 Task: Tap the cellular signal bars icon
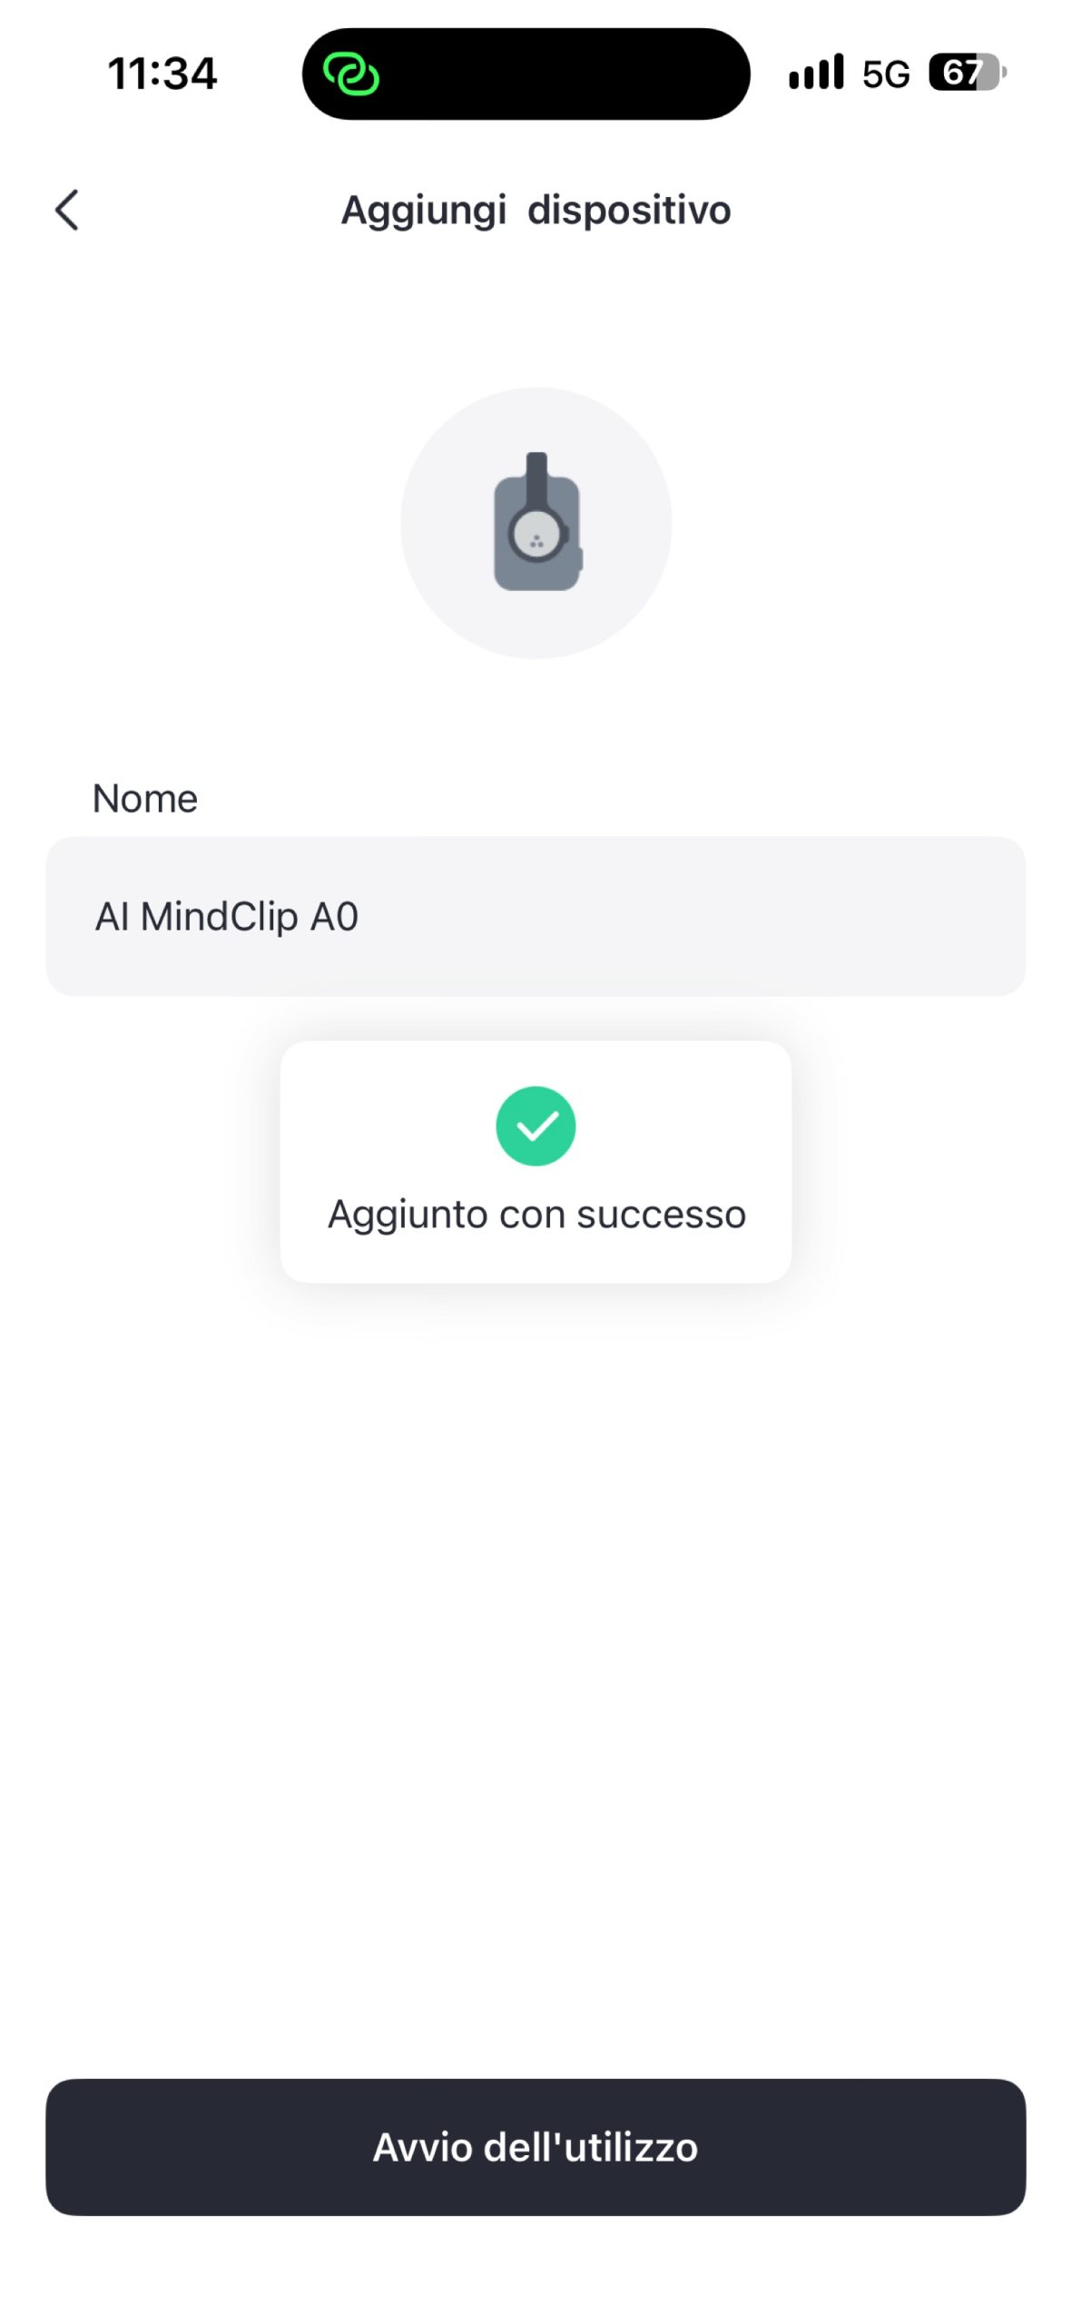click(x=816, y=73)
